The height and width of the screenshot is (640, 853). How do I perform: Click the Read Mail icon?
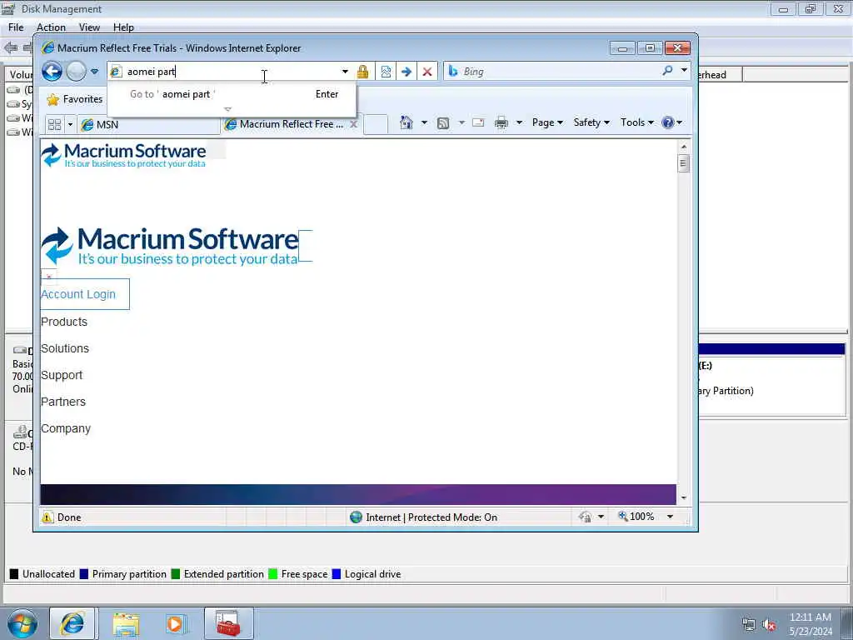[x=478, y=122]
